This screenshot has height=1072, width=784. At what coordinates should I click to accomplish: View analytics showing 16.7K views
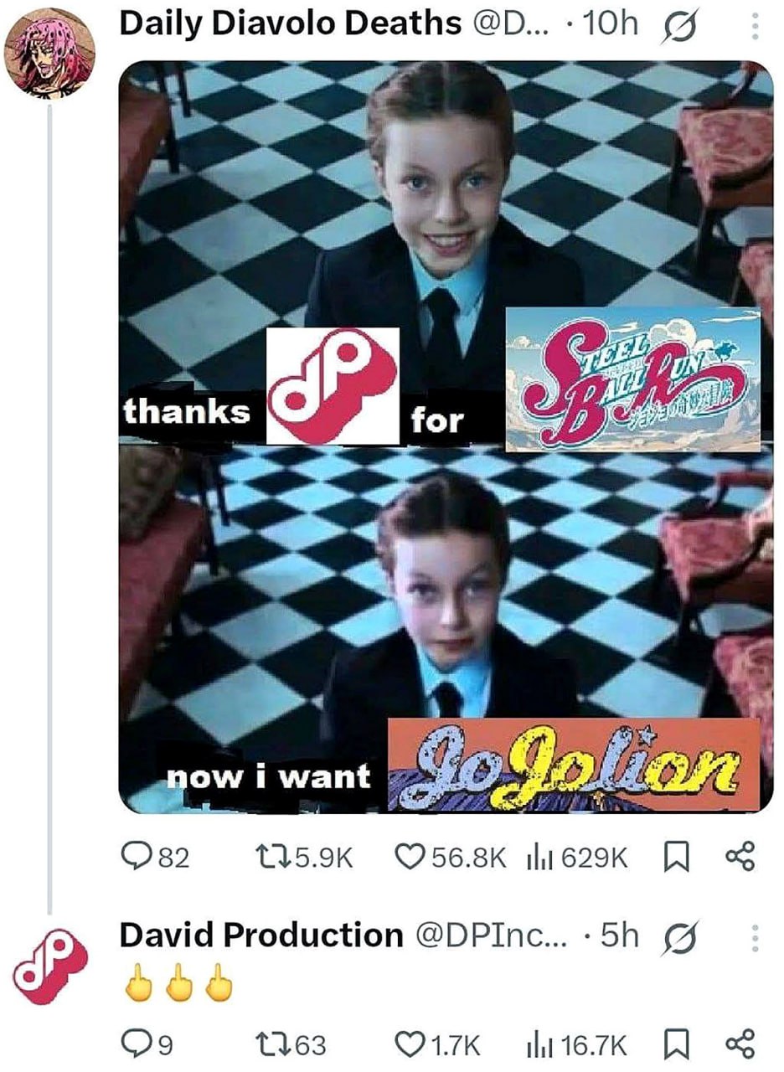point(576,1044)
